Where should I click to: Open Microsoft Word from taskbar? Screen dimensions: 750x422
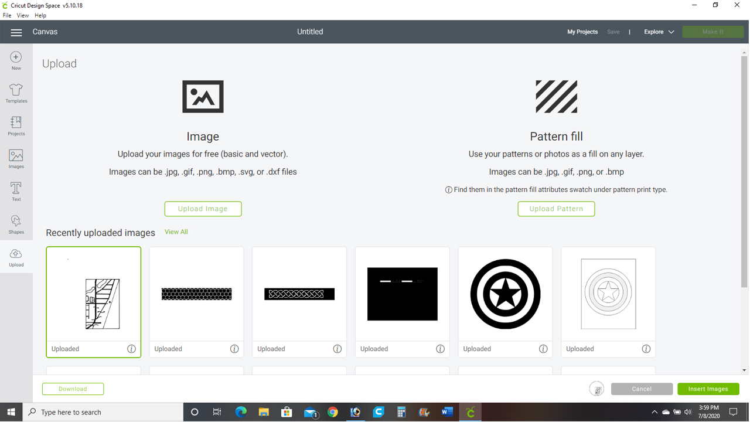tap(447, 412)
